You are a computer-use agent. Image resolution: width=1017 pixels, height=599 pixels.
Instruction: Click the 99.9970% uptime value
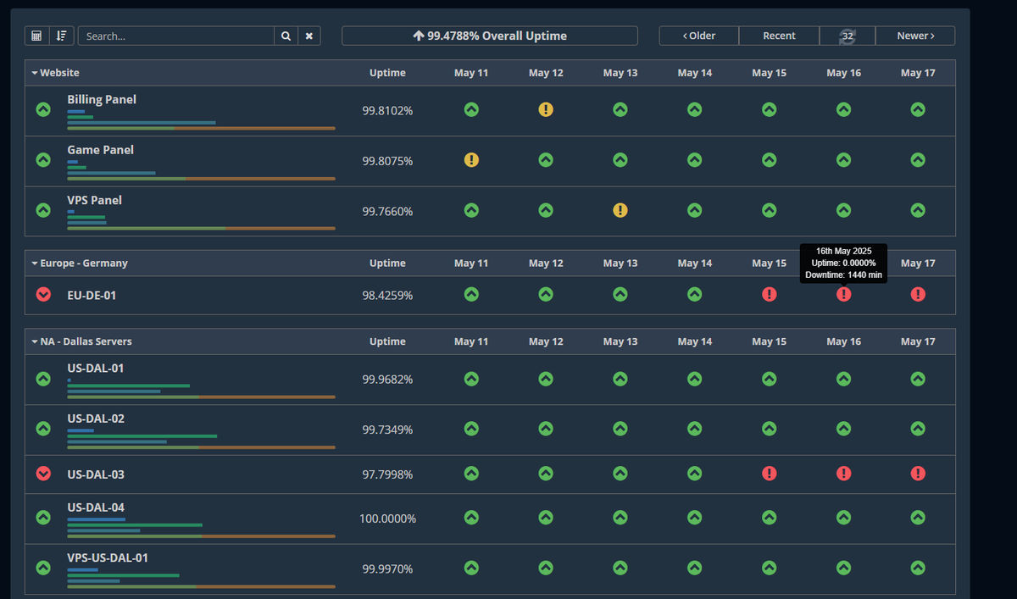coord(387,568)
